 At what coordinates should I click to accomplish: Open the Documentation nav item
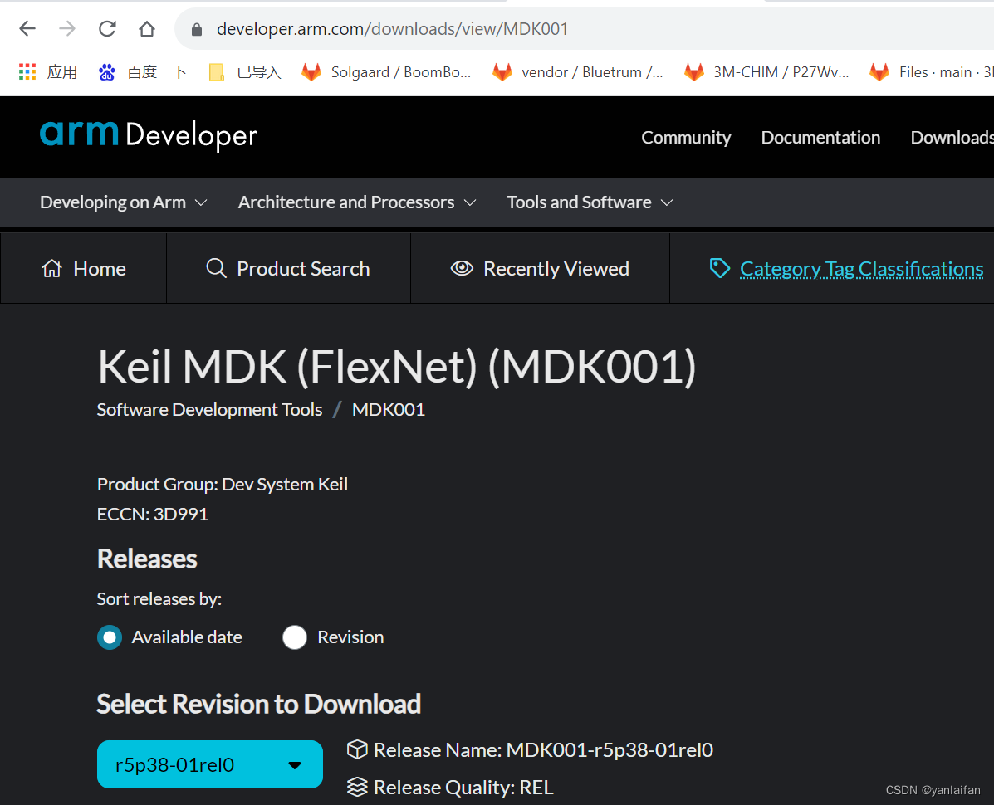(820, 138)
